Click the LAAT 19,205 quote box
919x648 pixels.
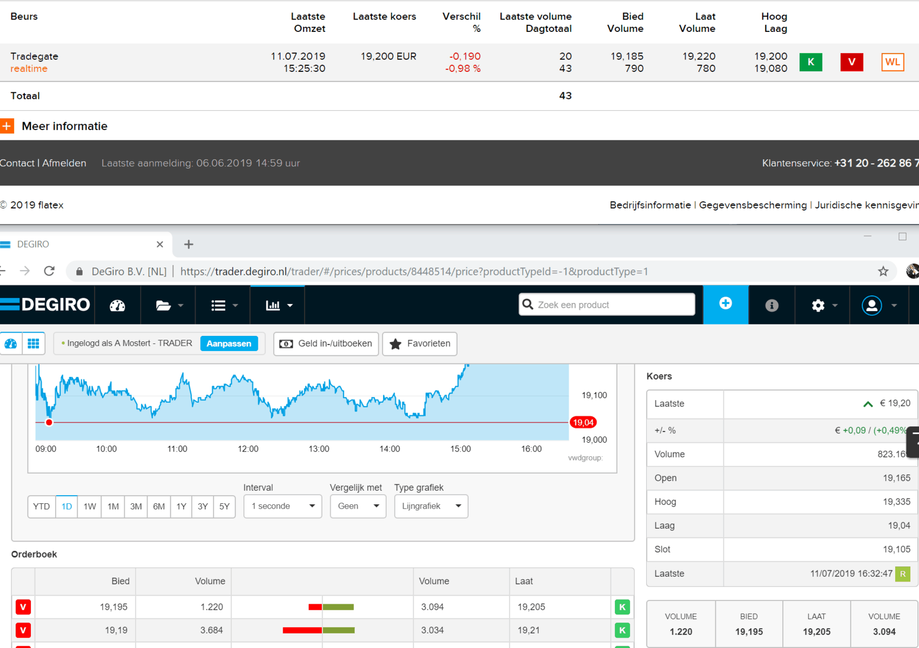pos(816,624)
